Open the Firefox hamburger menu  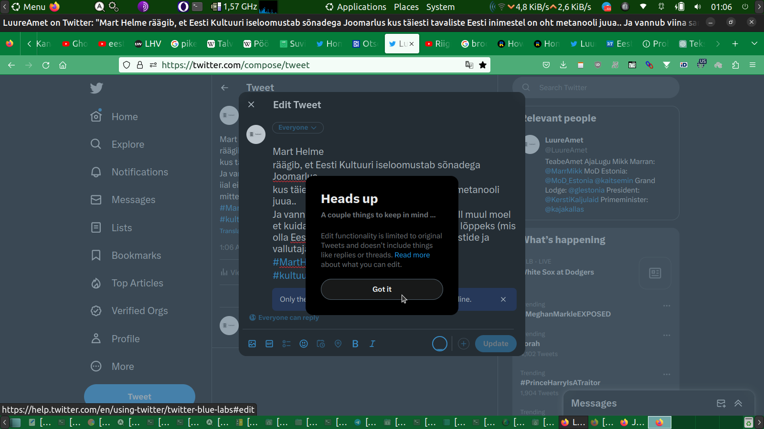(753, 65)
